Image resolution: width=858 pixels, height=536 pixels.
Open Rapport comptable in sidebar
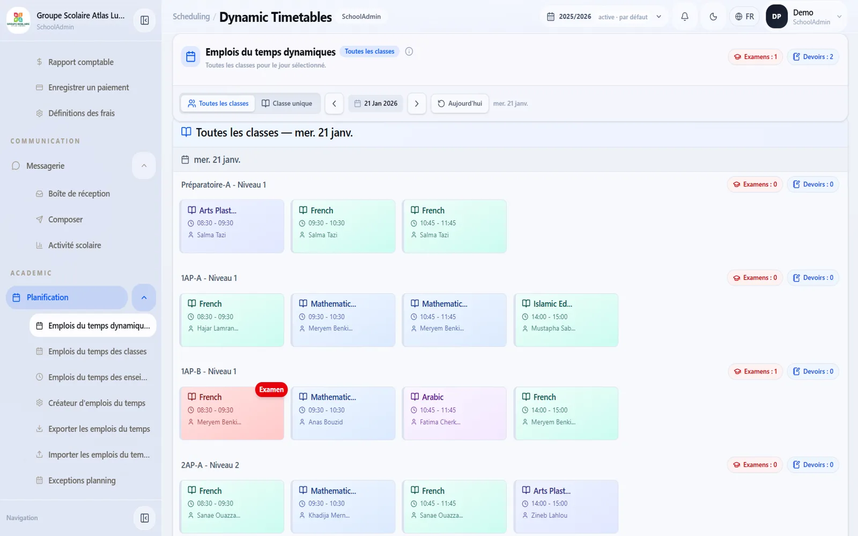(x=80, y=62)
